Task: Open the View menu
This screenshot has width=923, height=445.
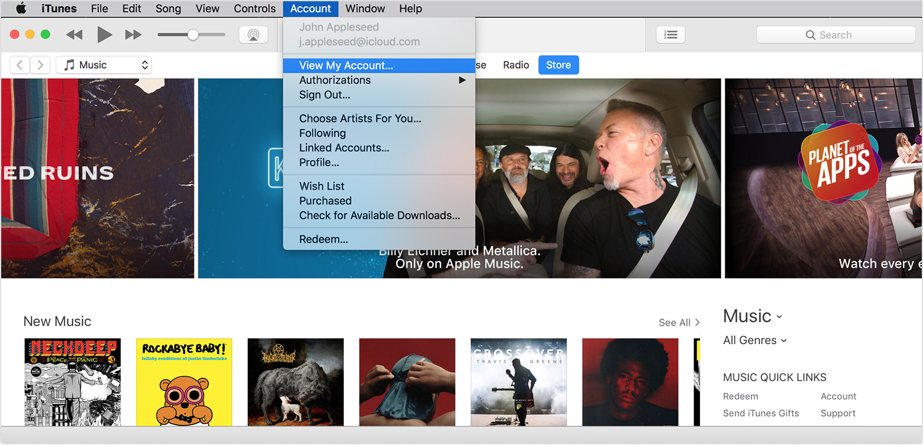Action: 207,8
